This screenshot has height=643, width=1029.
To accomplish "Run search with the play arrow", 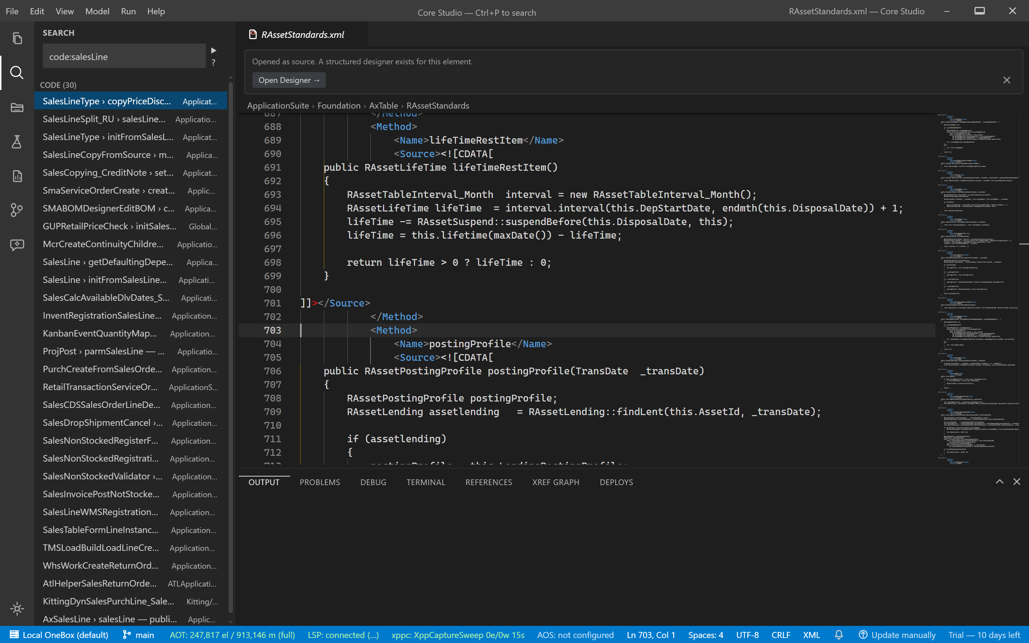I will [213, 51].
